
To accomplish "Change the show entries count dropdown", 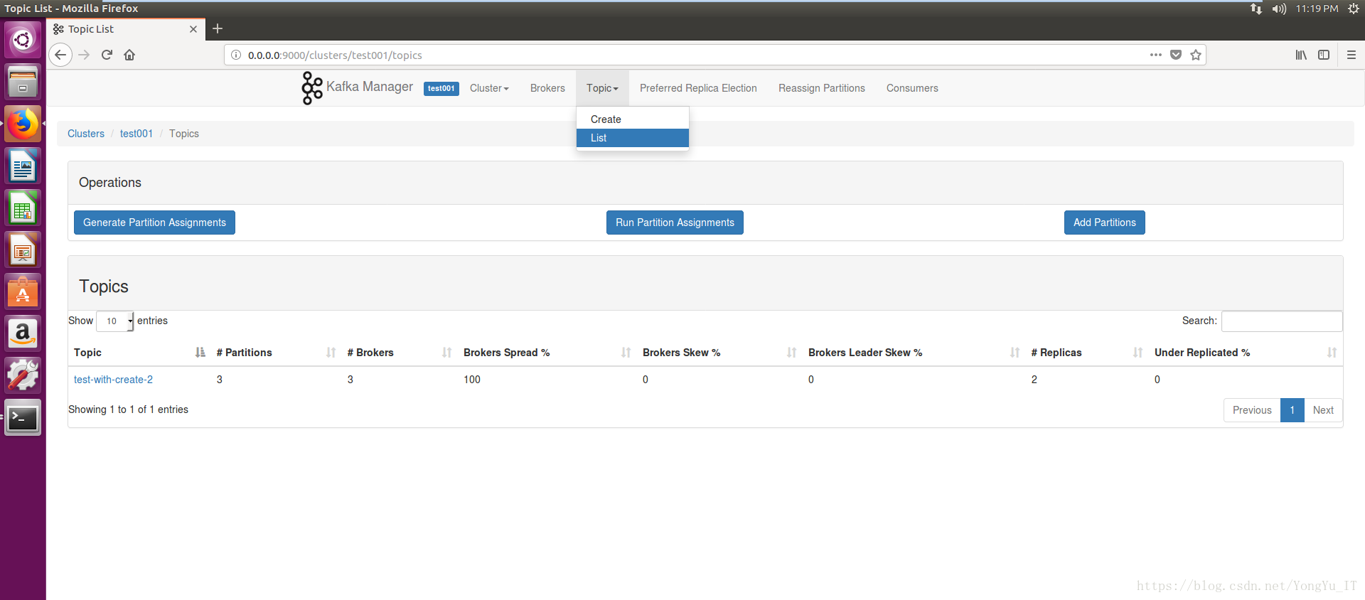I will [x=115, y=321].
